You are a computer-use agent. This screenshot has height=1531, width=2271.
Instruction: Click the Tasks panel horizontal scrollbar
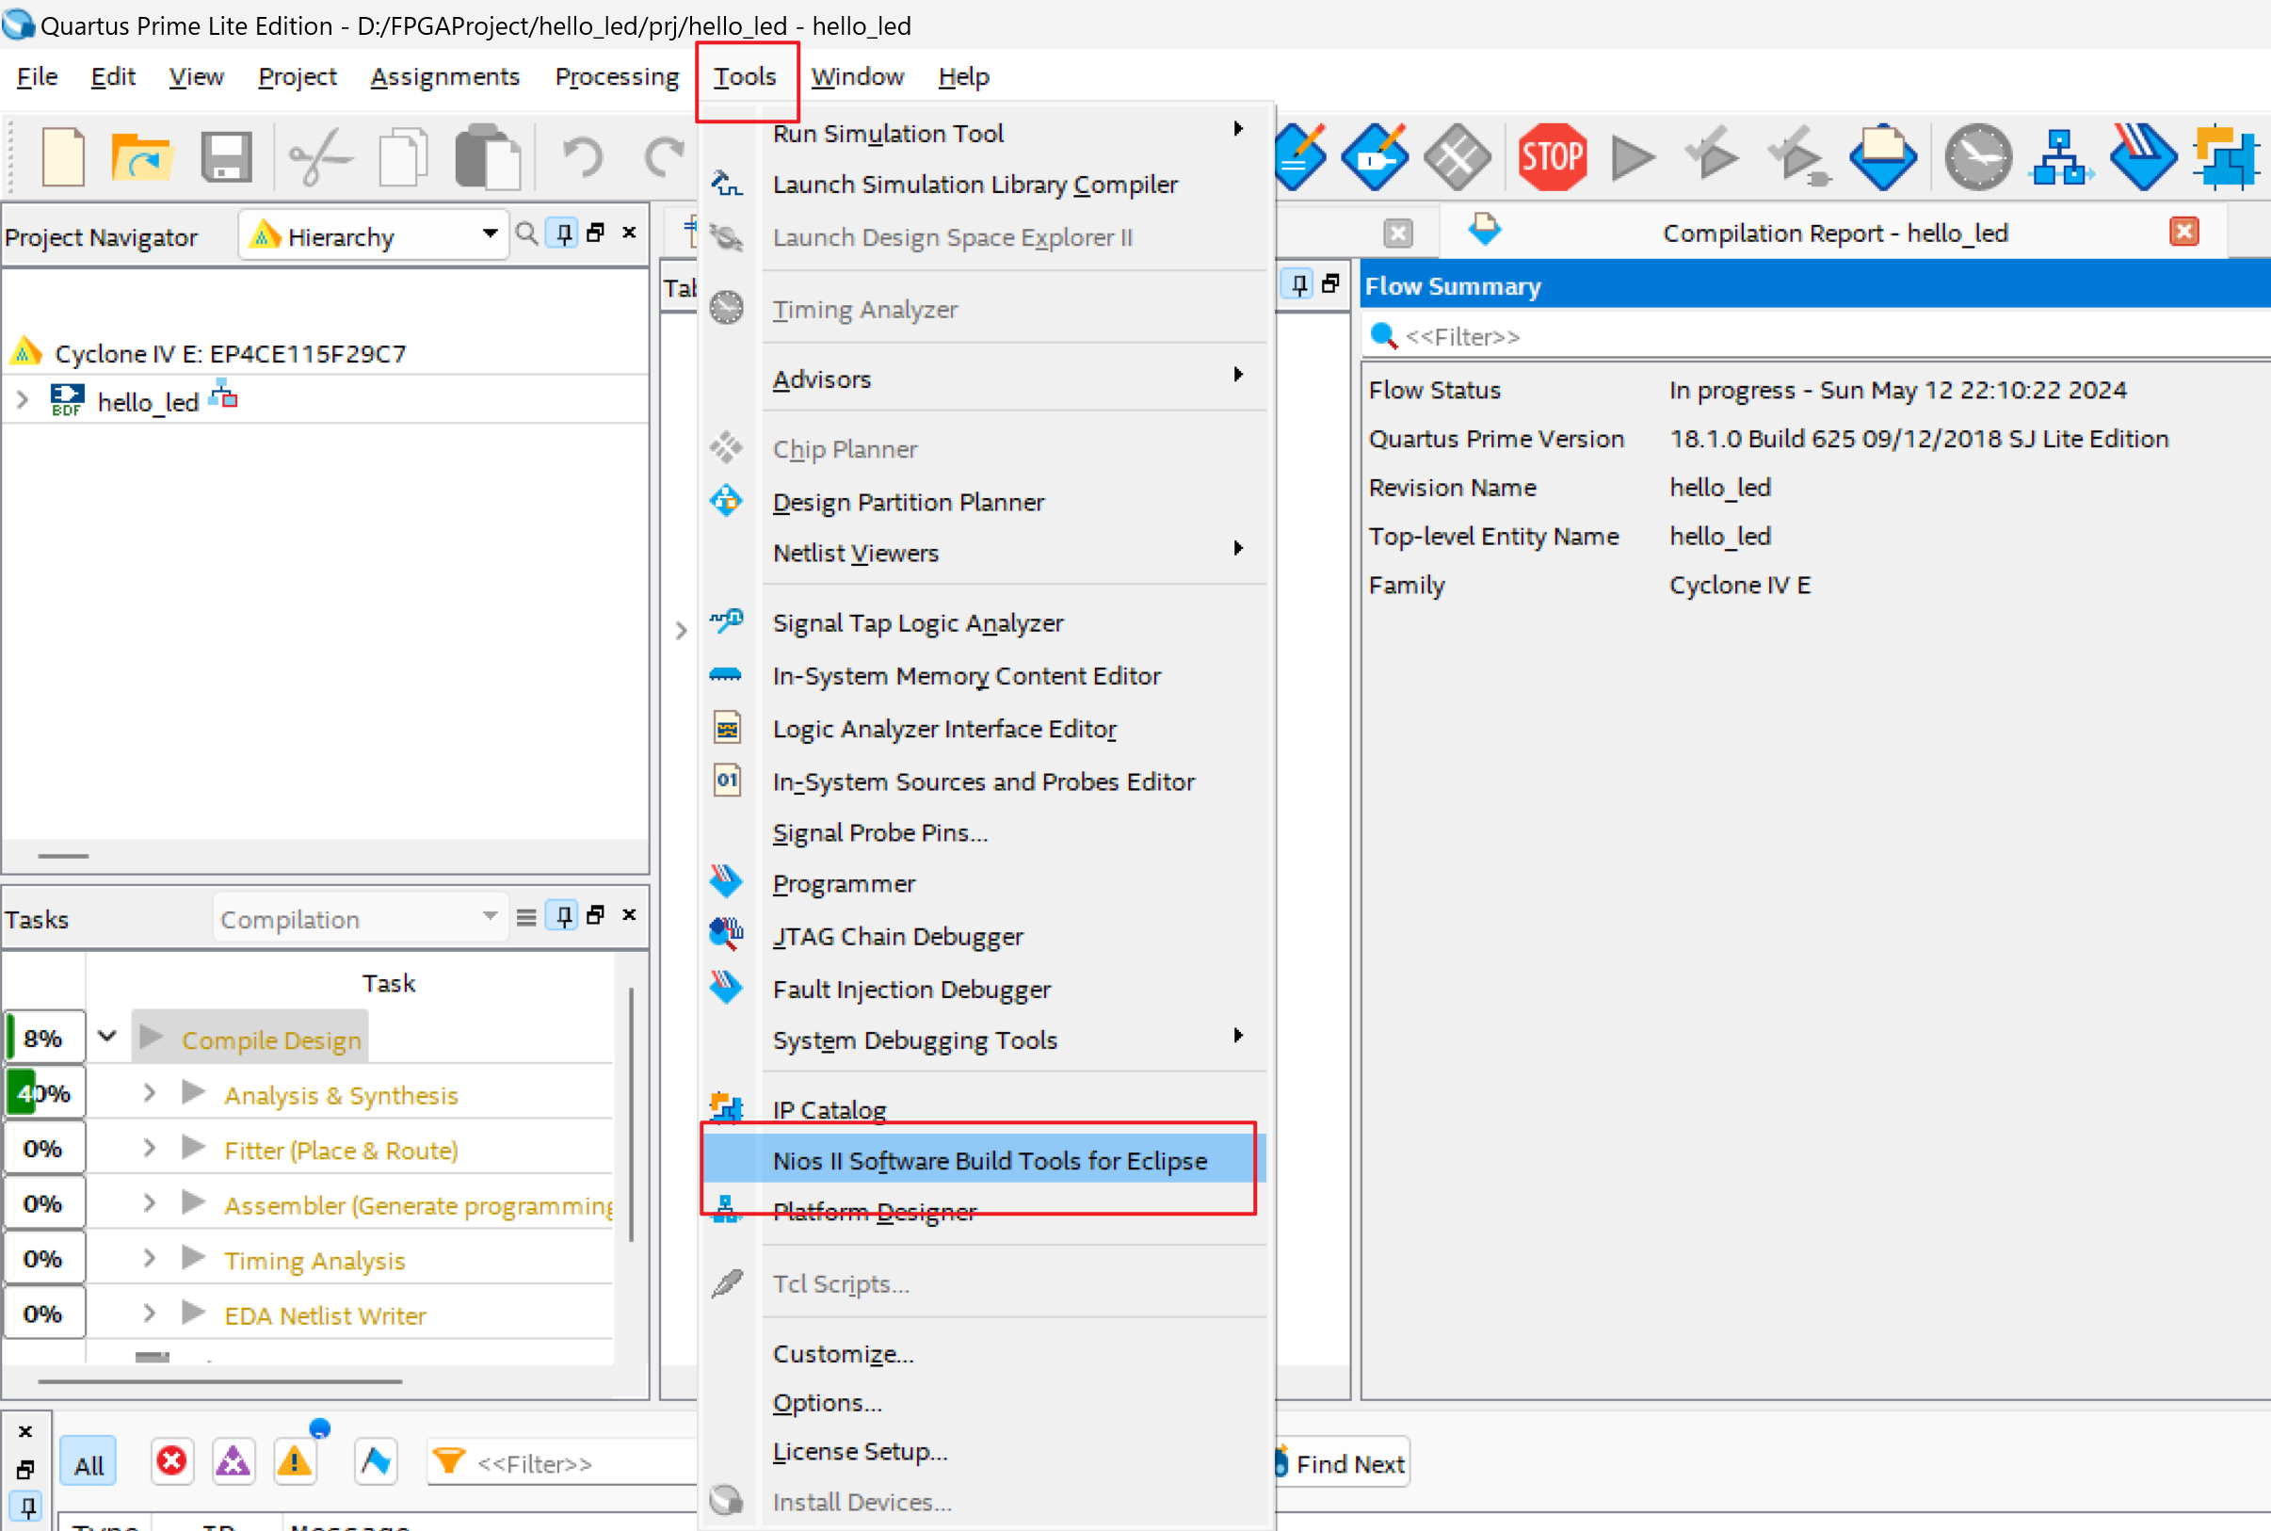219,1381
